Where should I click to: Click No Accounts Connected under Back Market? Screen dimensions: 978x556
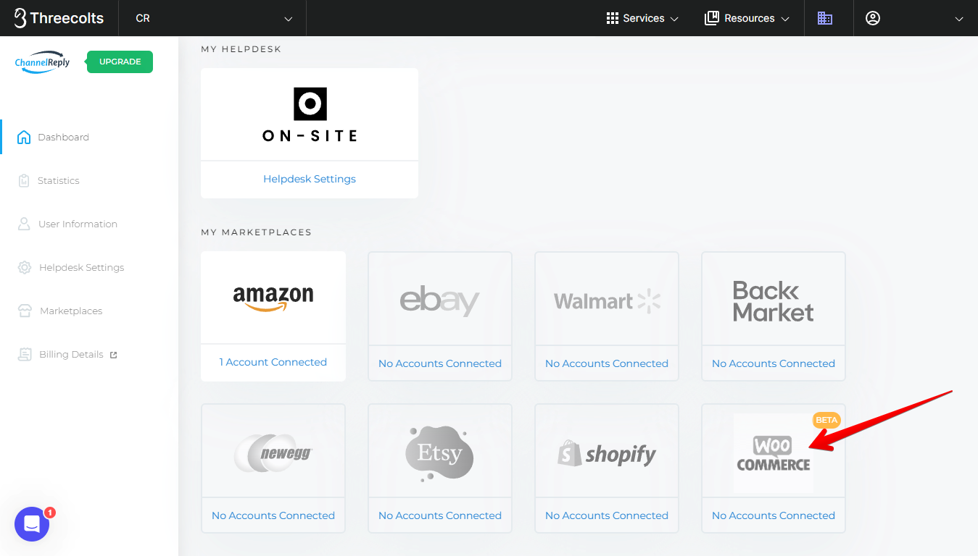click(x=774, y=363)
